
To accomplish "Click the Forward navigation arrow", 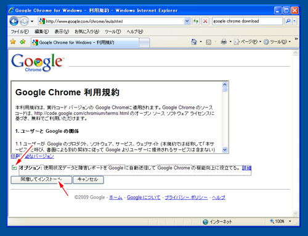I will click(24, 21).
